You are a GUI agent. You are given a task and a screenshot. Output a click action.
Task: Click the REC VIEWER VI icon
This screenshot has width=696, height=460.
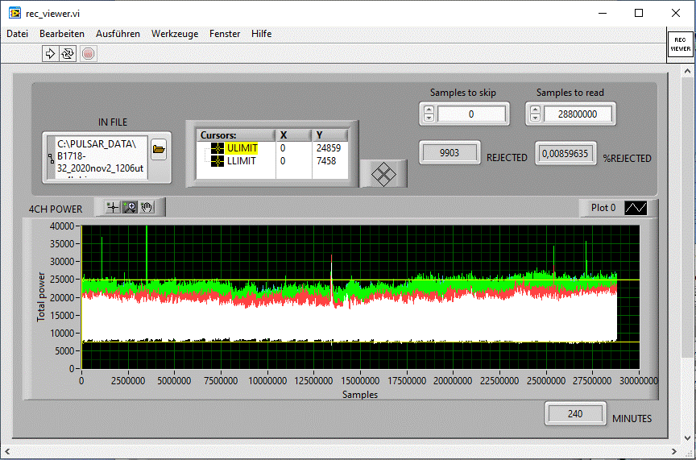click(x=680, y=44)
